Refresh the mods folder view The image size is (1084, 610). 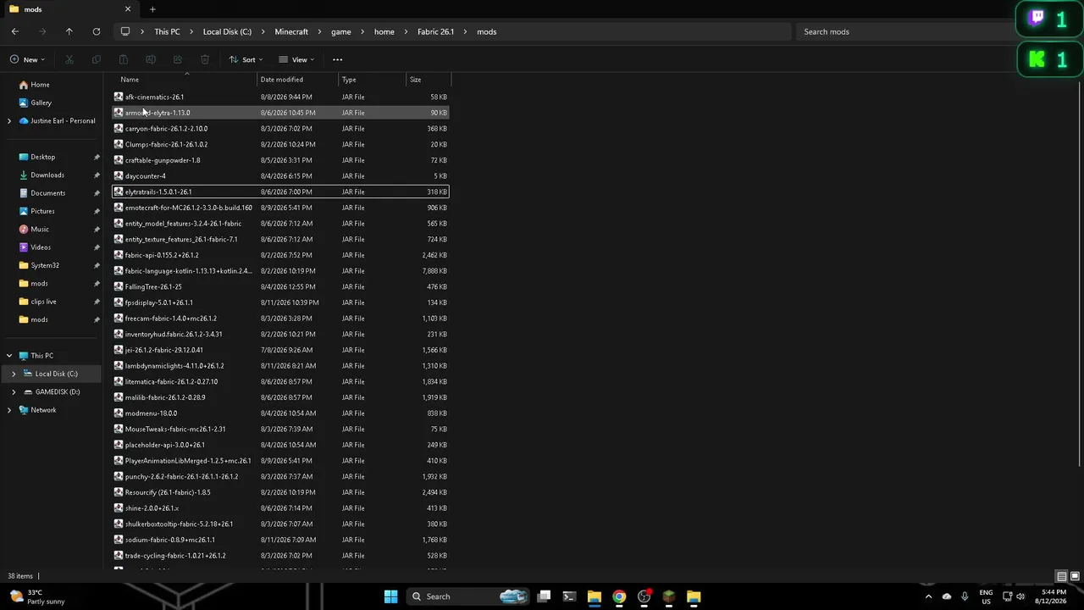pyautogui.click(x=97, y=31)
